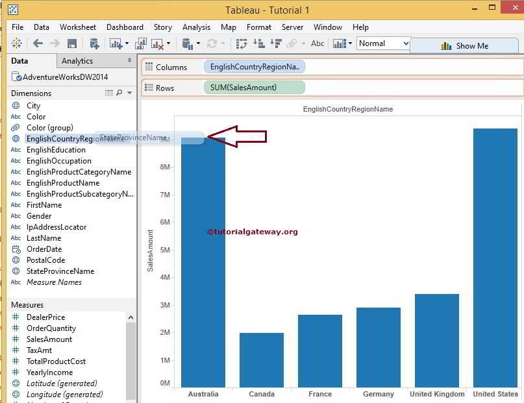This screenshot has height=403, width=524.
Task: Select the Save workbook icon
Action: pos(71,45)
